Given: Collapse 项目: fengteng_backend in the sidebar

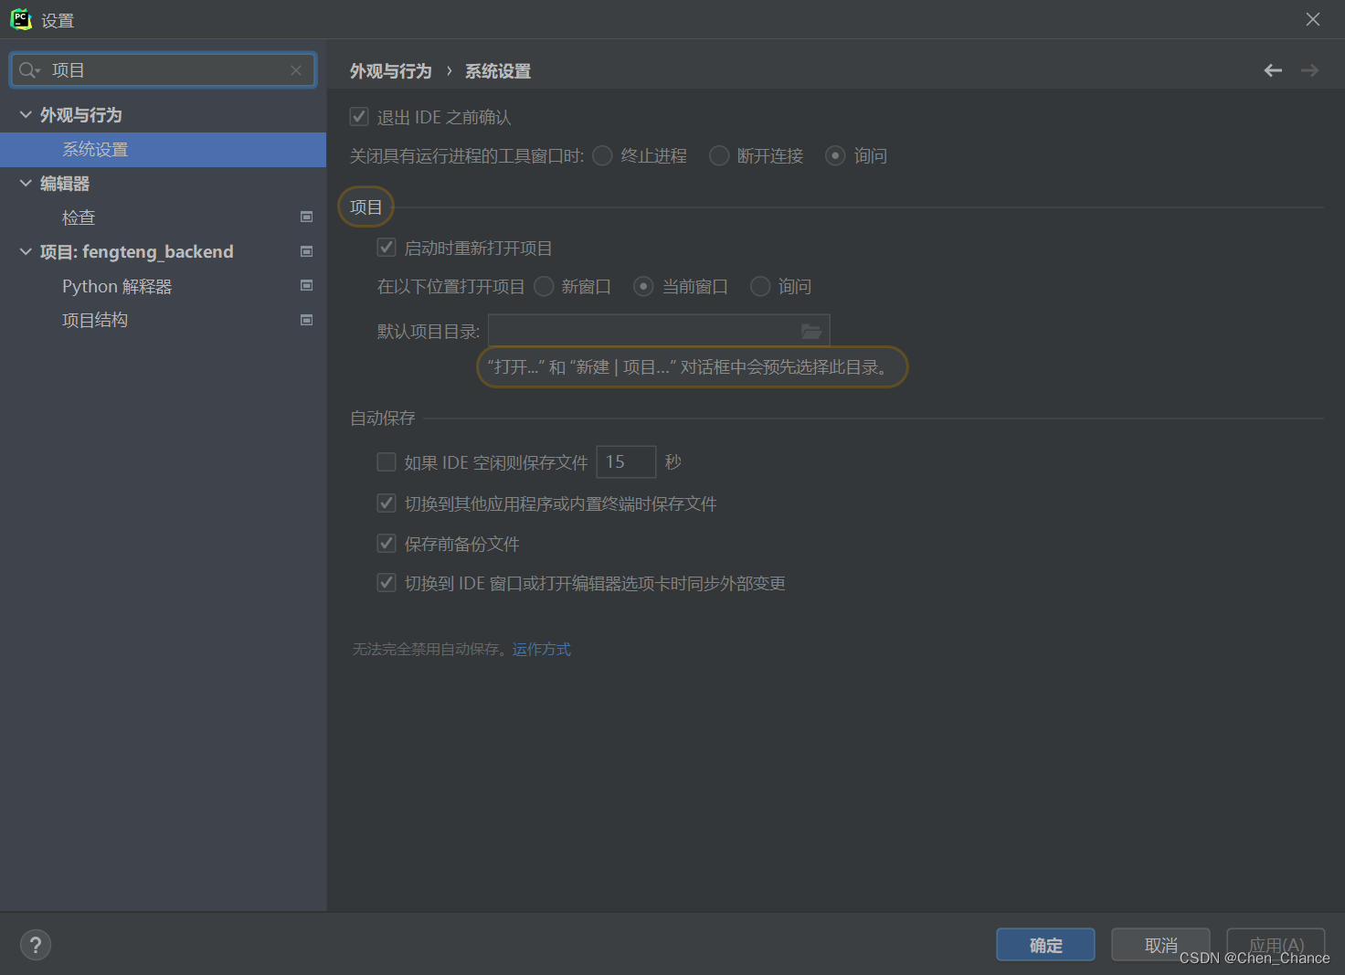Looking at the screenshot, I should pyautogui.click(x=25, y=251).
